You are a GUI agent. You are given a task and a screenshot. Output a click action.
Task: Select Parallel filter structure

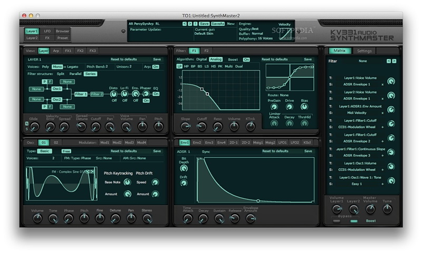[75, 74]
